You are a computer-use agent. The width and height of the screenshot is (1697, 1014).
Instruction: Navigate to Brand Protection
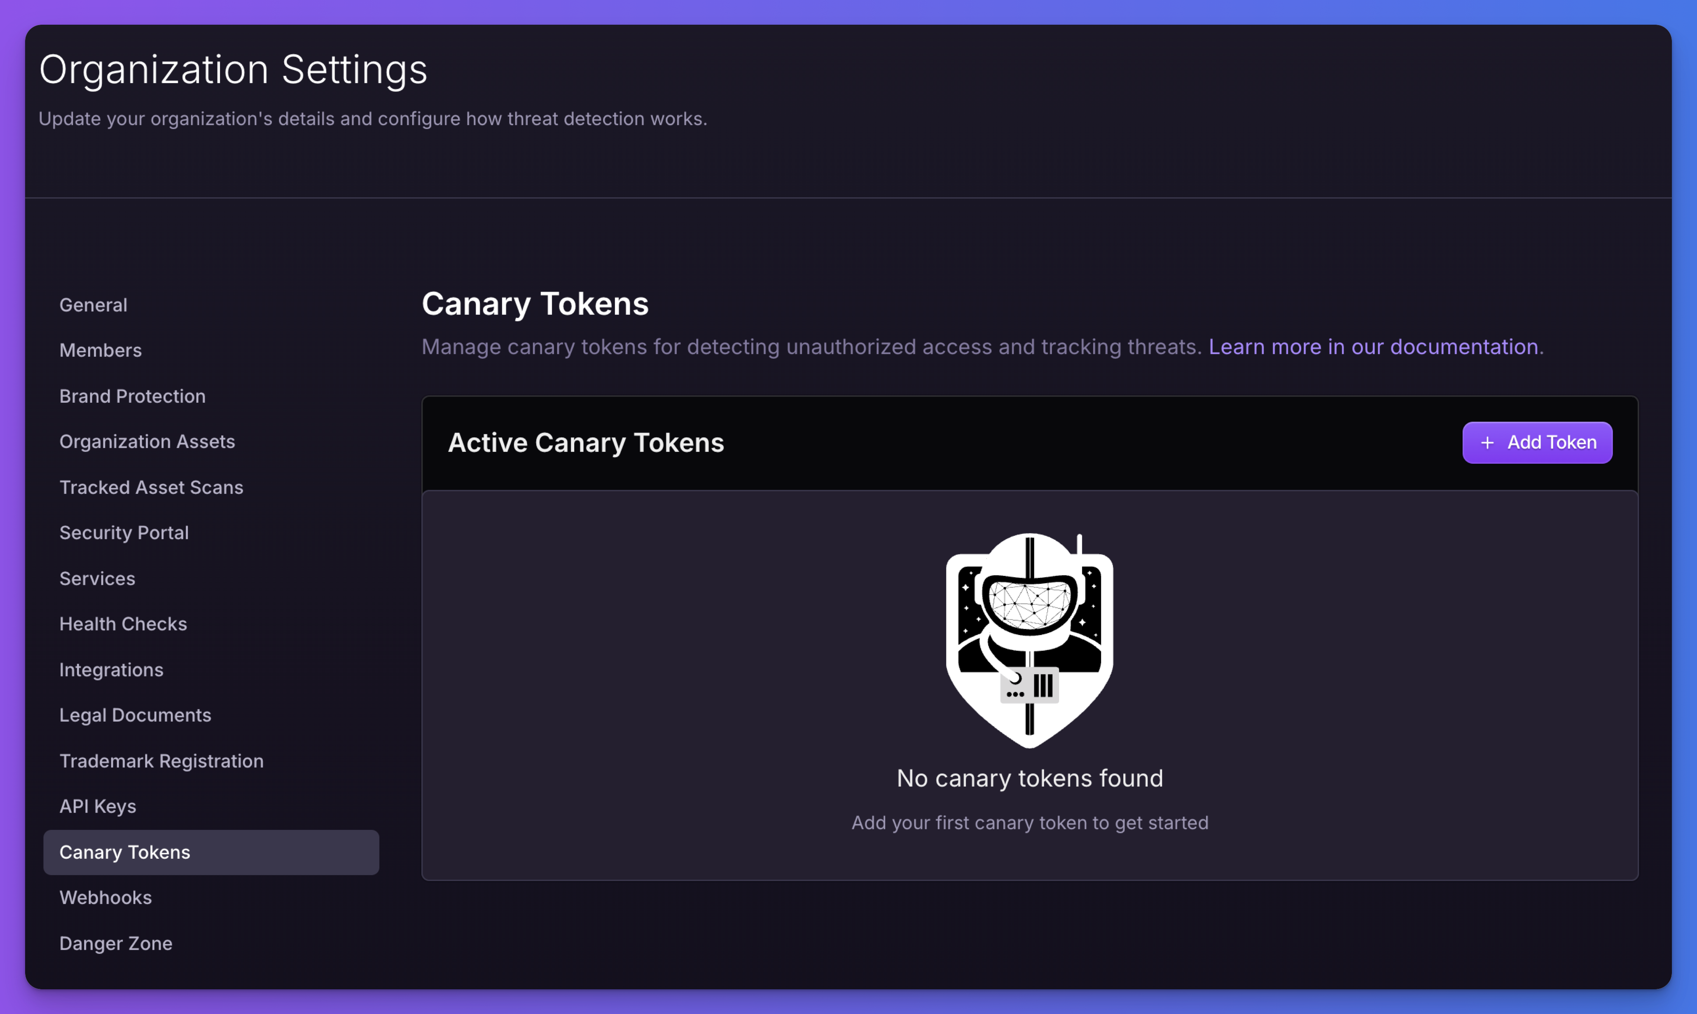tap(133, 396)
